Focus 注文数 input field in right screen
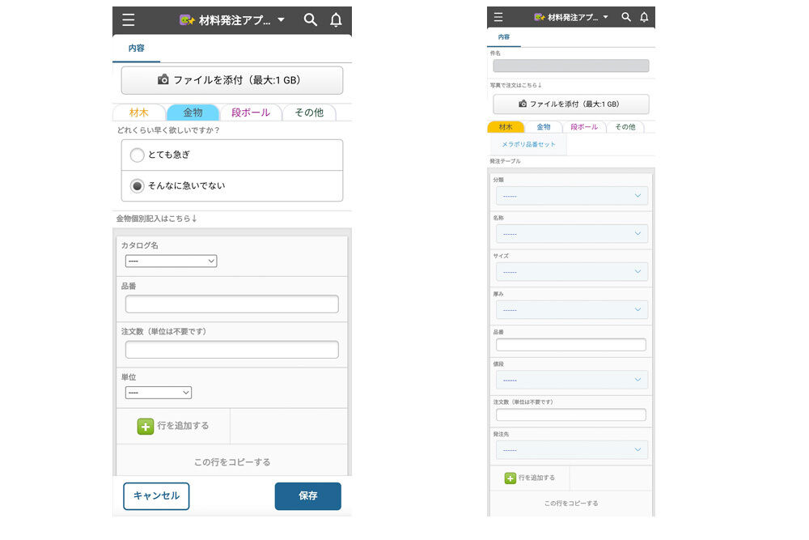809x540 pixels. 571,415
